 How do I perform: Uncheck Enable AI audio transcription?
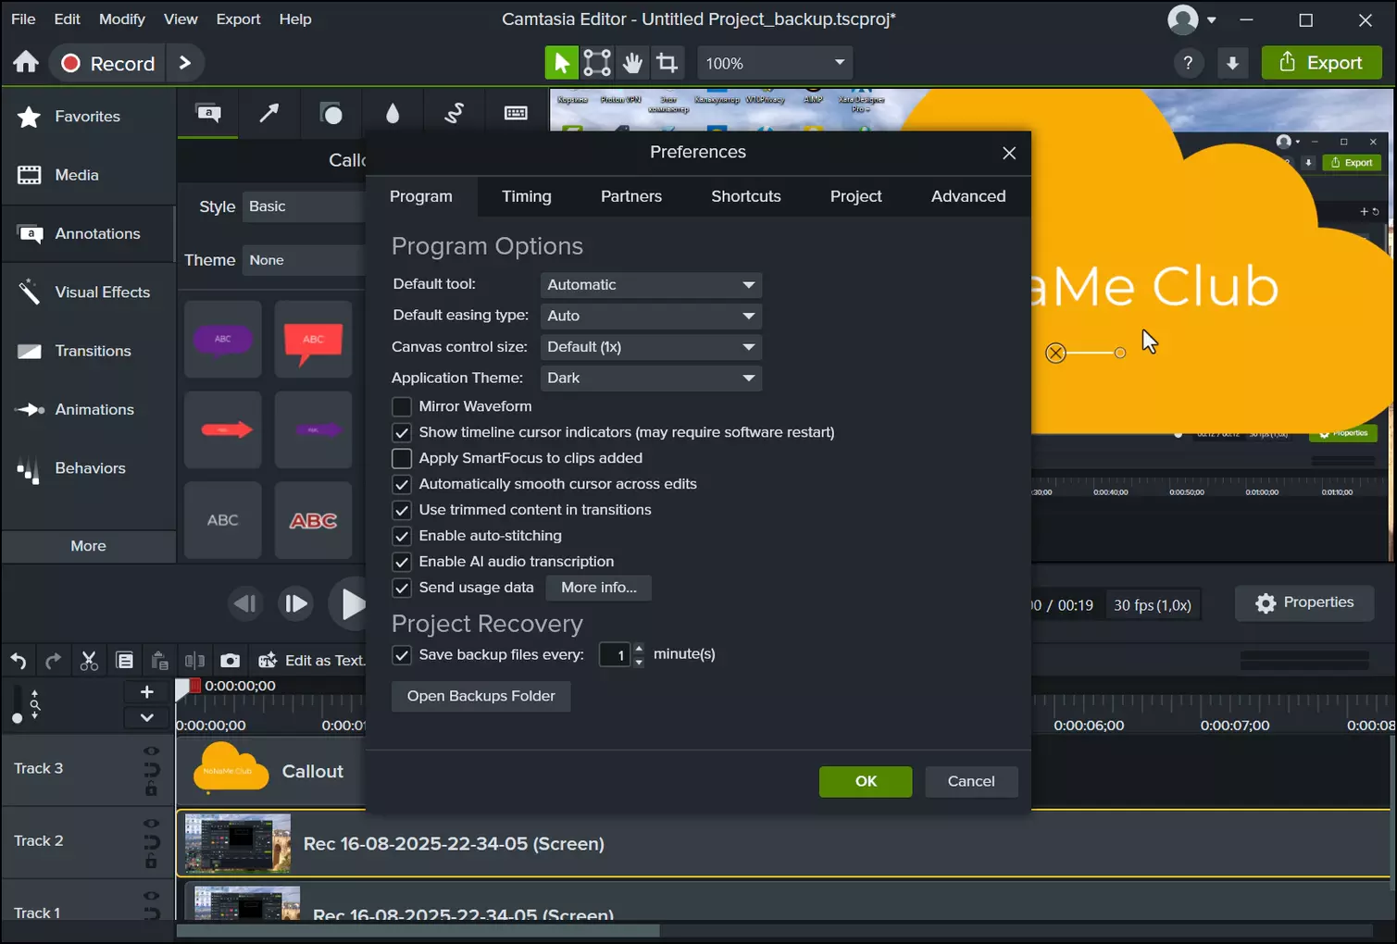point(402,562)
